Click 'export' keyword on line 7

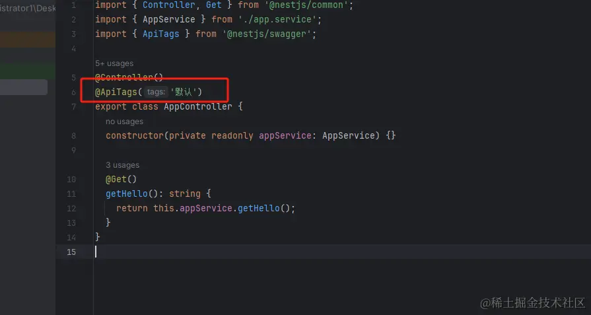[111, 106]
